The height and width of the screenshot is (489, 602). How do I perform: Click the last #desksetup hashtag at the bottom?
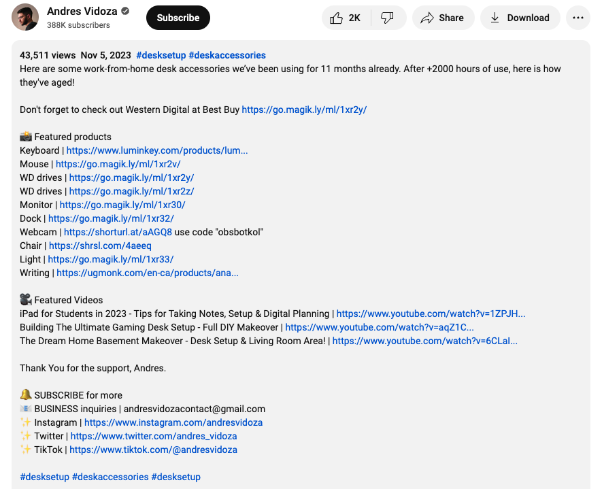pos(176,477)
